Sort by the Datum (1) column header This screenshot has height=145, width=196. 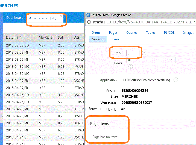[14, 38]
